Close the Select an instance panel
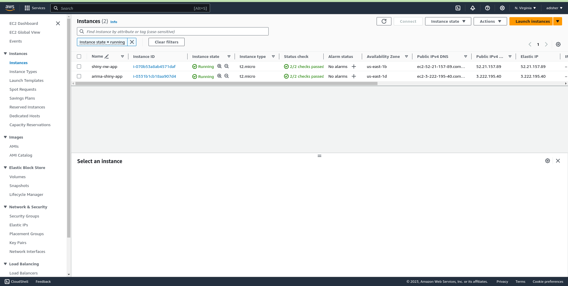This screenshot has height=286, width=568. coord(558,161)
